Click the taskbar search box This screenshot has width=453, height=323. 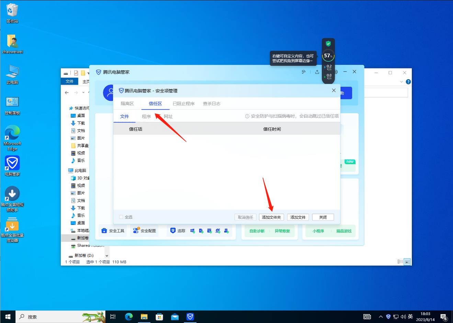coord(60,316)
